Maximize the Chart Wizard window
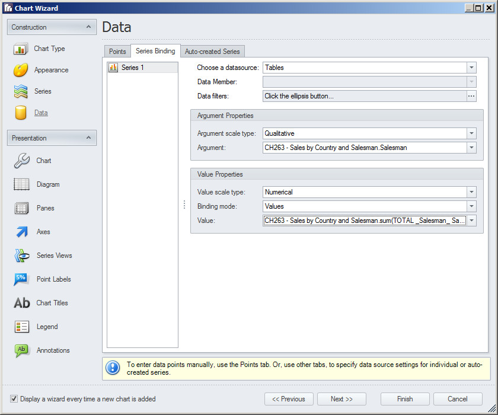 (x=478, y=8)
